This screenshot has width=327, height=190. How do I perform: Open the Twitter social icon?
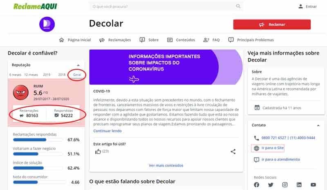pyautogui.click(x=271, y=185)
